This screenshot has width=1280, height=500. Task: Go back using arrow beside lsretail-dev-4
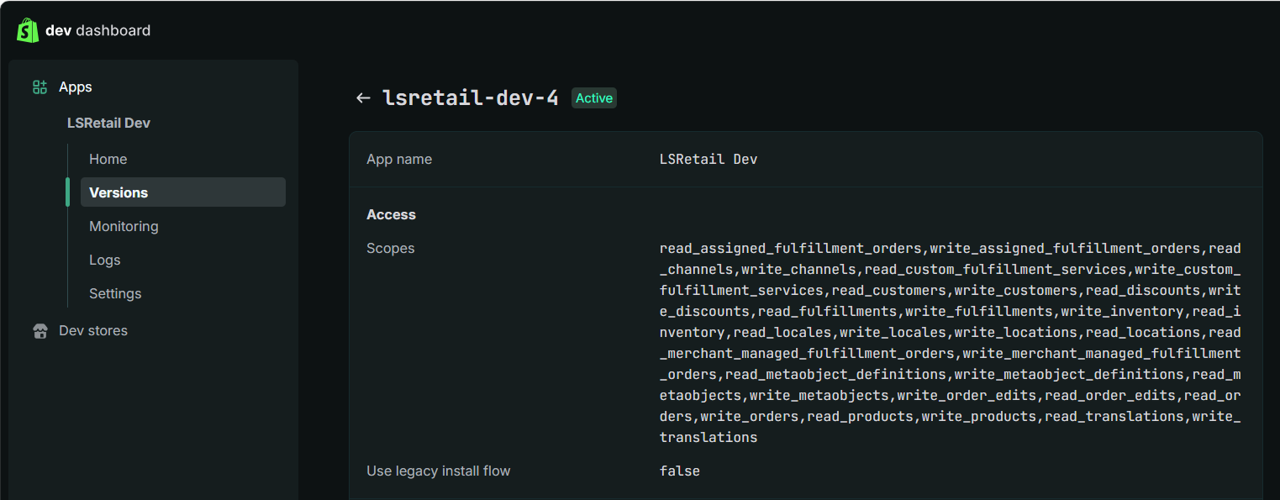(363, 98)
